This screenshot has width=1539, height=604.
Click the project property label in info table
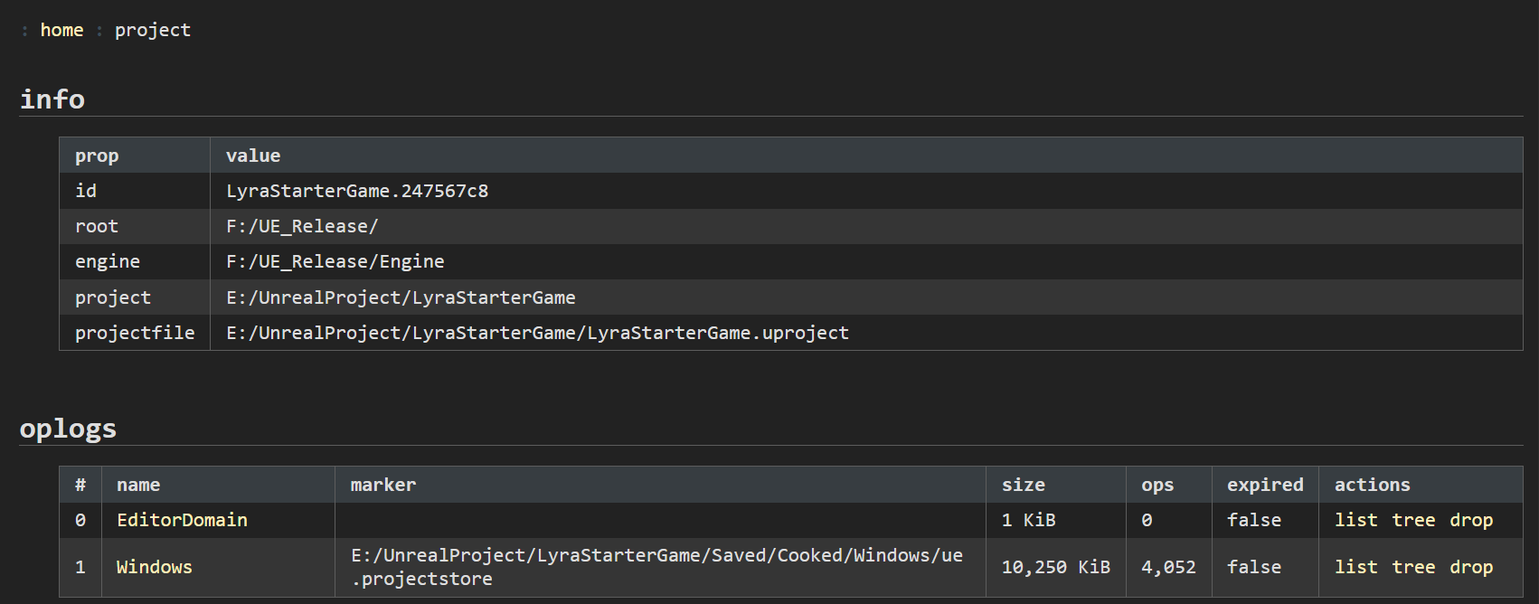[x=113, y=297]
